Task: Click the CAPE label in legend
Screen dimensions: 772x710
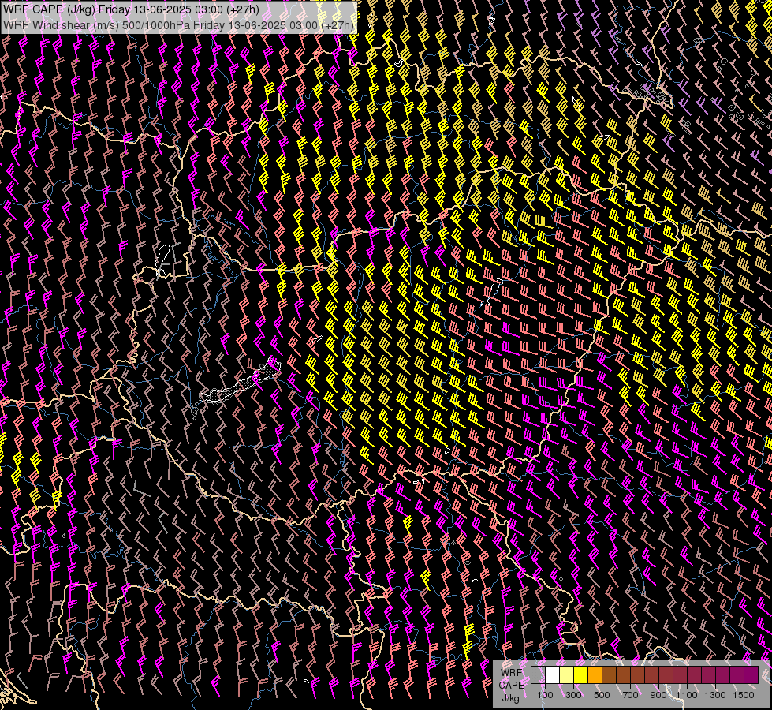Action: click(x=511, y=686)
